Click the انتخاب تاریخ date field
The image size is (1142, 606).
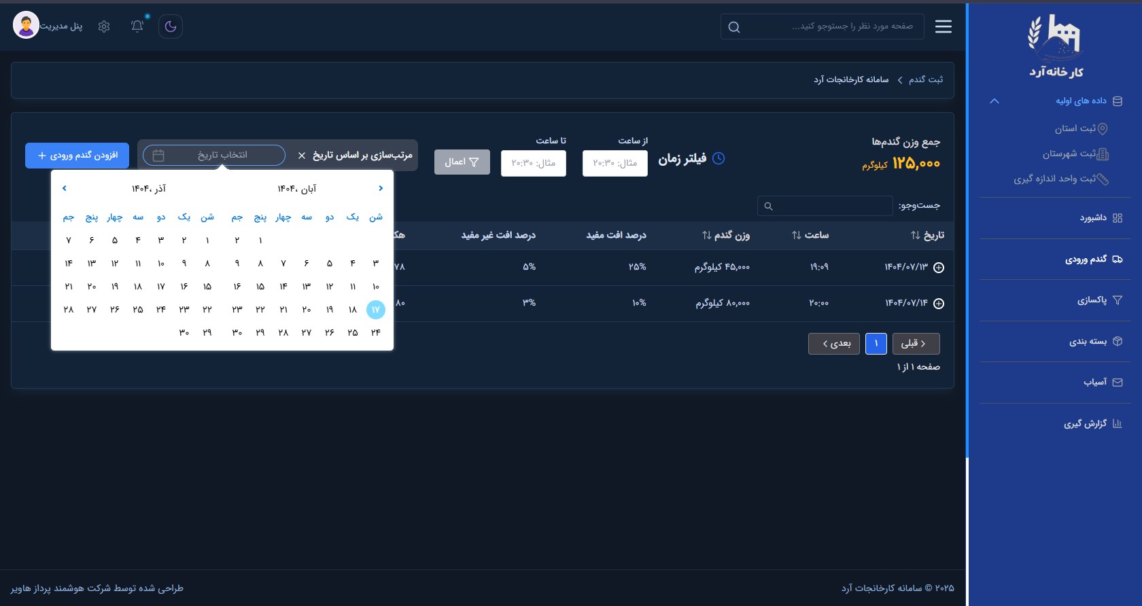(214, 155)
